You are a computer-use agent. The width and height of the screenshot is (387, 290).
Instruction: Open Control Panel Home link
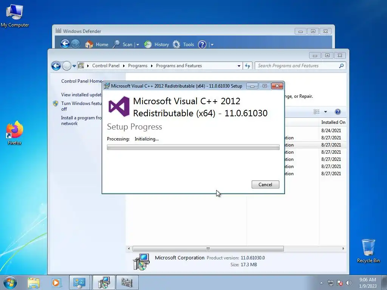(82, 81)
